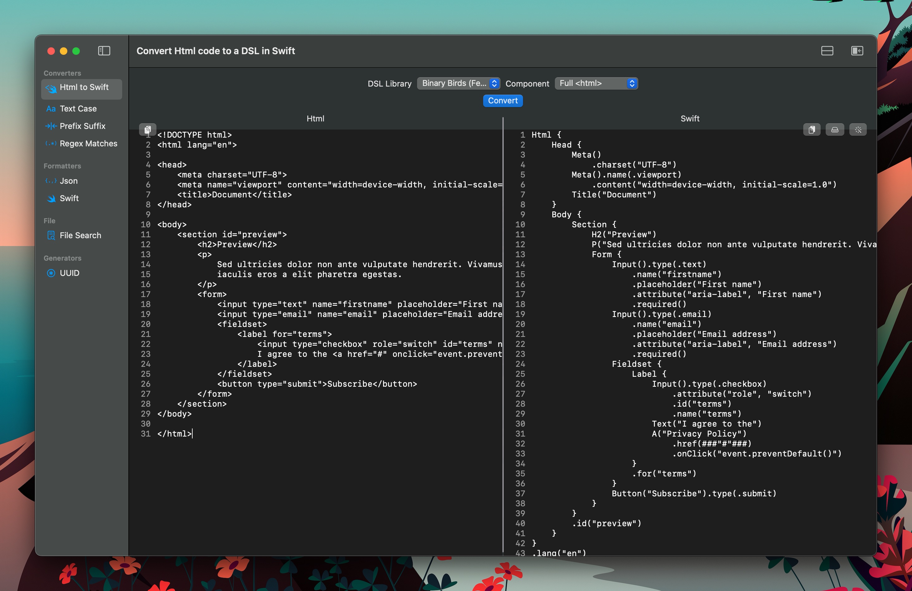Select the Full html component option
Viewport: 912px width, 591px height.
point(596,83)
